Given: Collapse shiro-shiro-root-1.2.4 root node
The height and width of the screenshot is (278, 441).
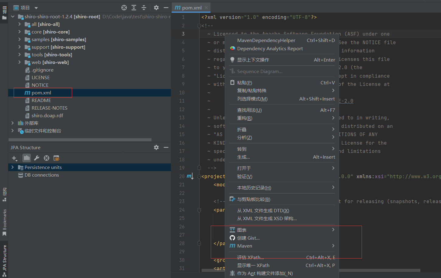Looking at the screenshot, I should [x=13, y=16].
